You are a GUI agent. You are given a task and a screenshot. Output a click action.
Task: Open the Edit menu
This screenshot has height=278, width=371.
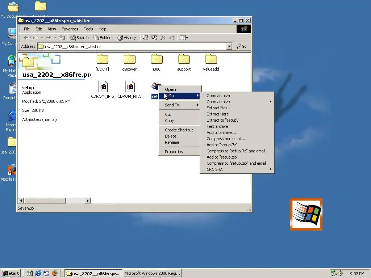[39, 29]
